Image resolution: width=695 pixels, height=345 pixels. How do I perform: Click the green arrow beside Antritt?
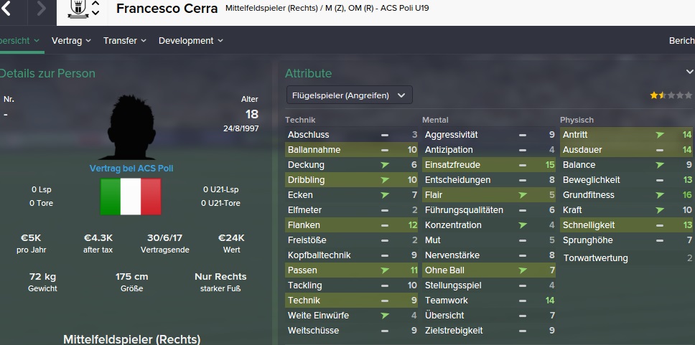coord(660,135)
